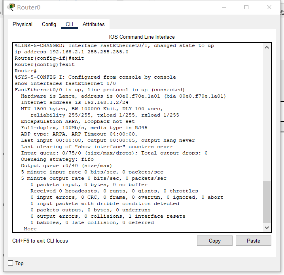Click 'Received 0 broadcasts' line
The width and height of the screenshot is (284, 275).
(114, 191)
